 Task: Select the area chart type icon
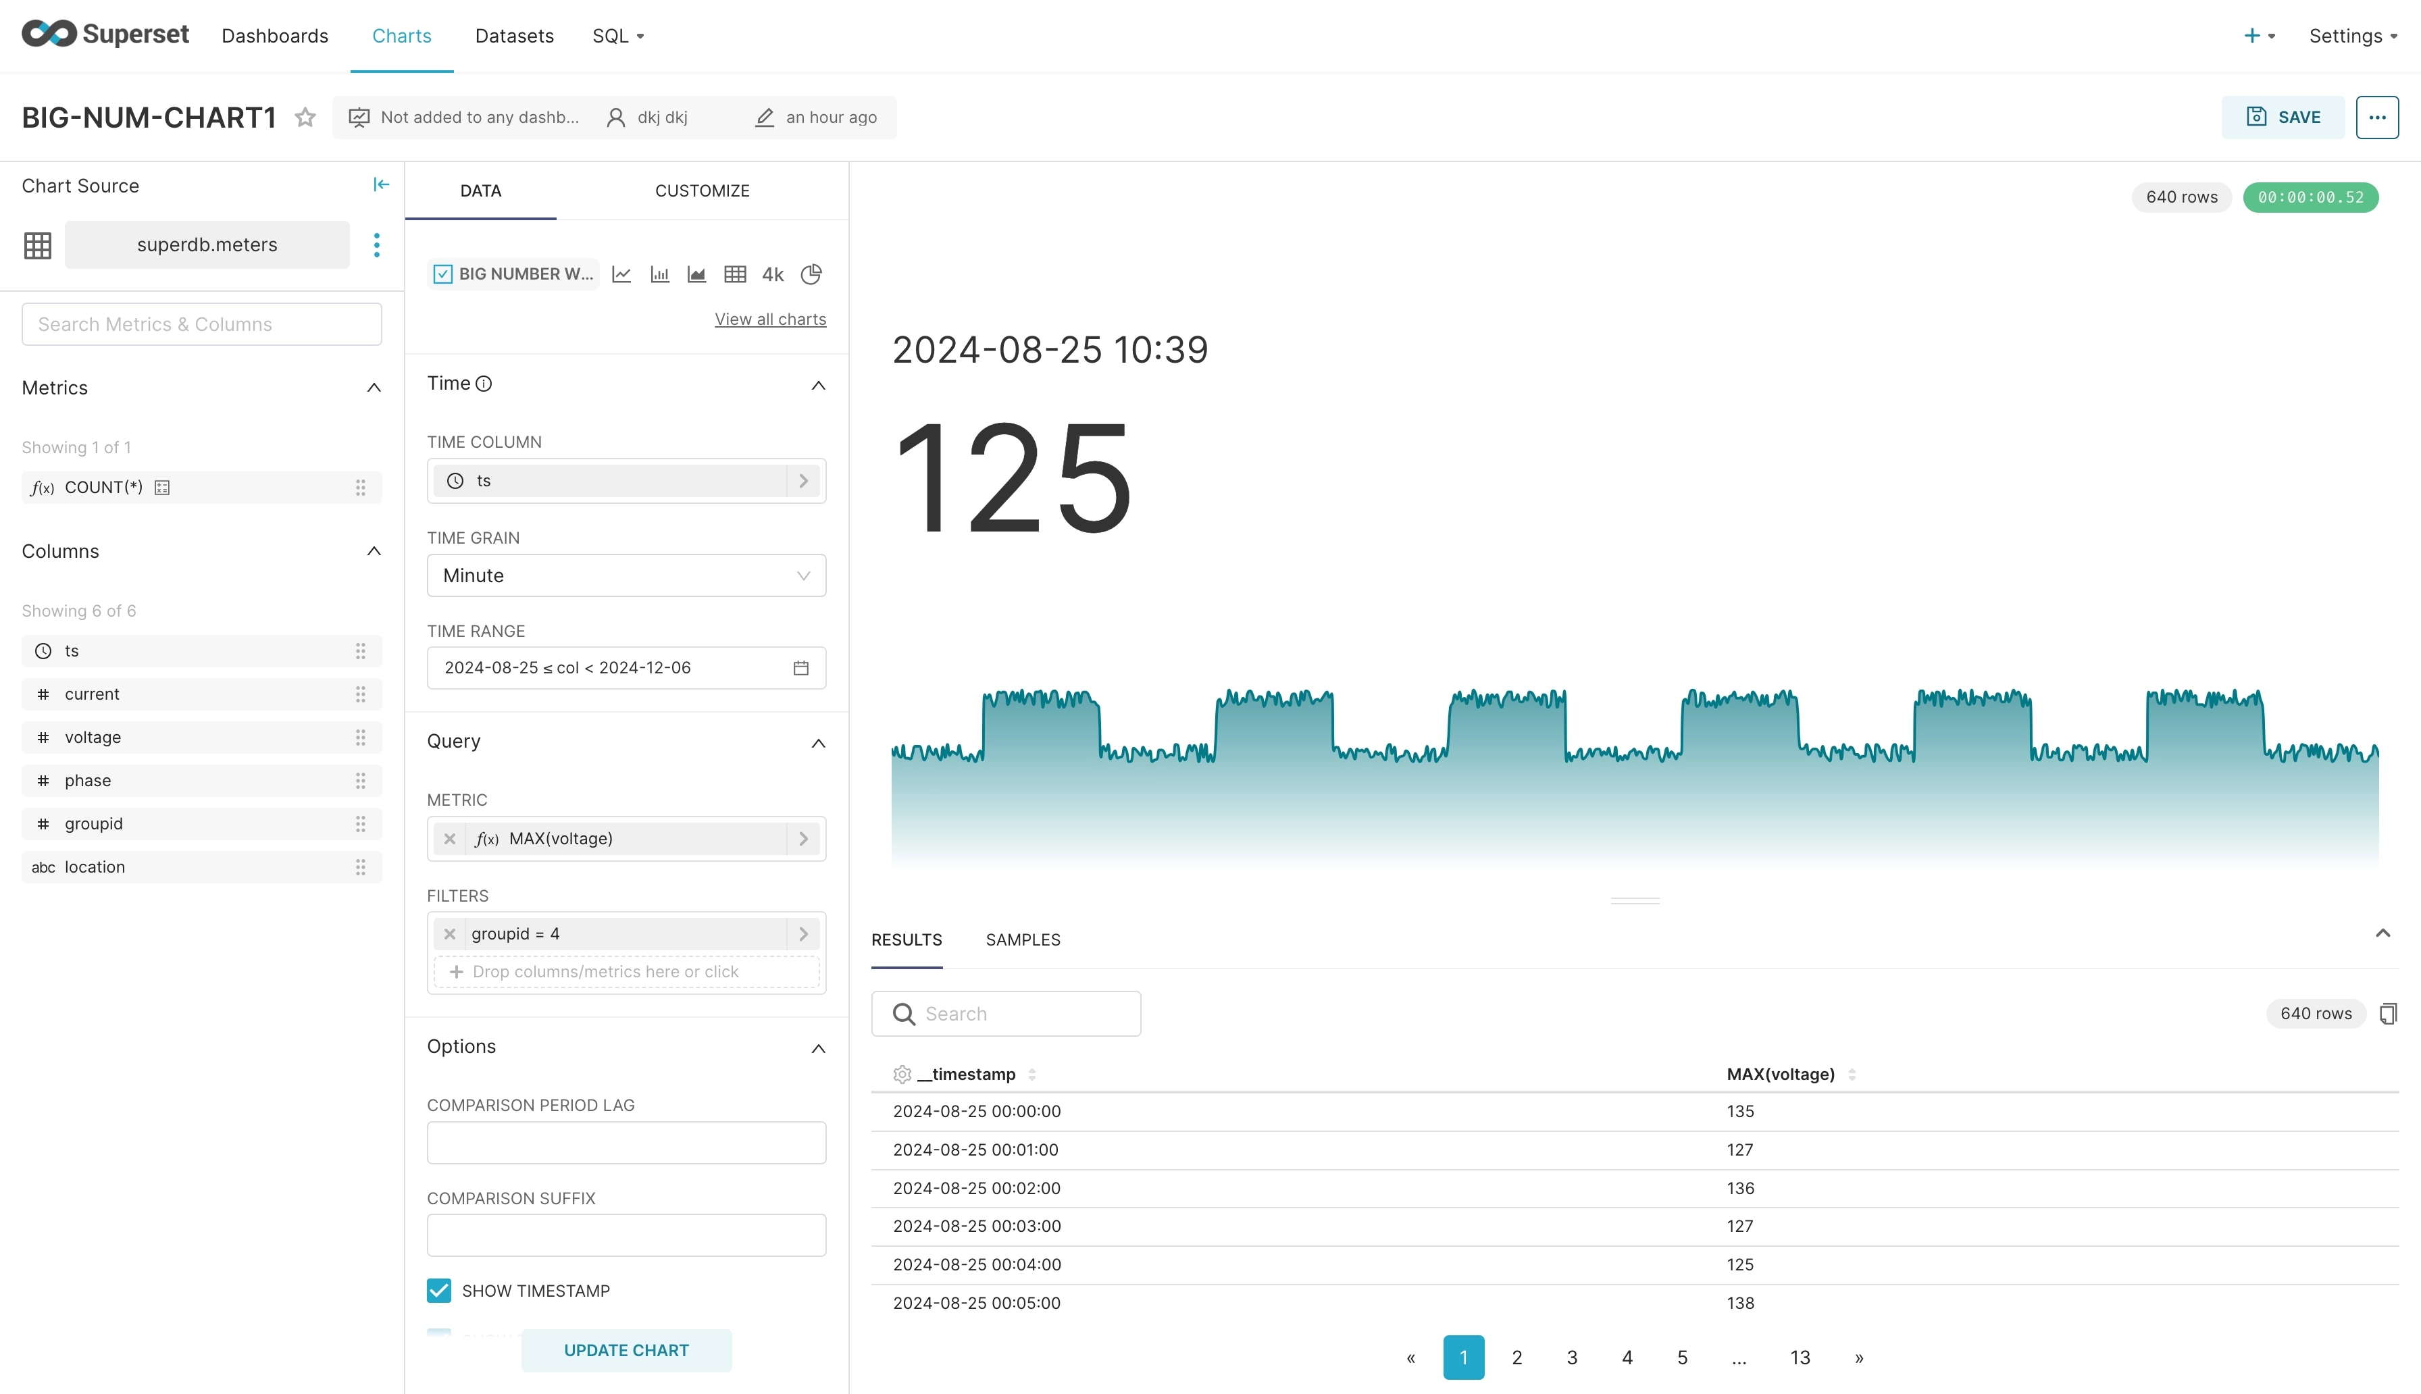coord(697,275)
